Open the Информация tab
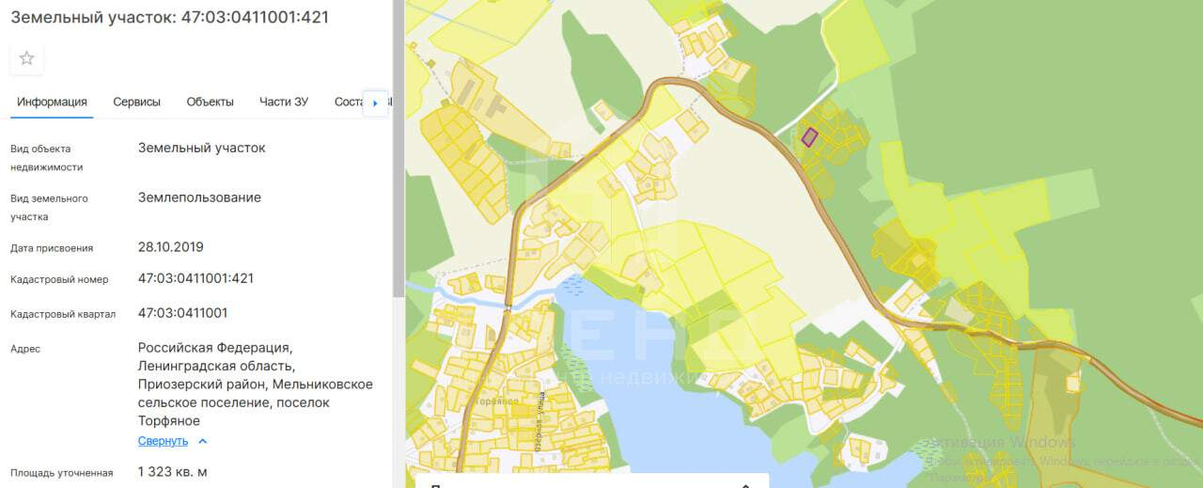The width and height of the screenshot is (1203, 488). point(52,102)
